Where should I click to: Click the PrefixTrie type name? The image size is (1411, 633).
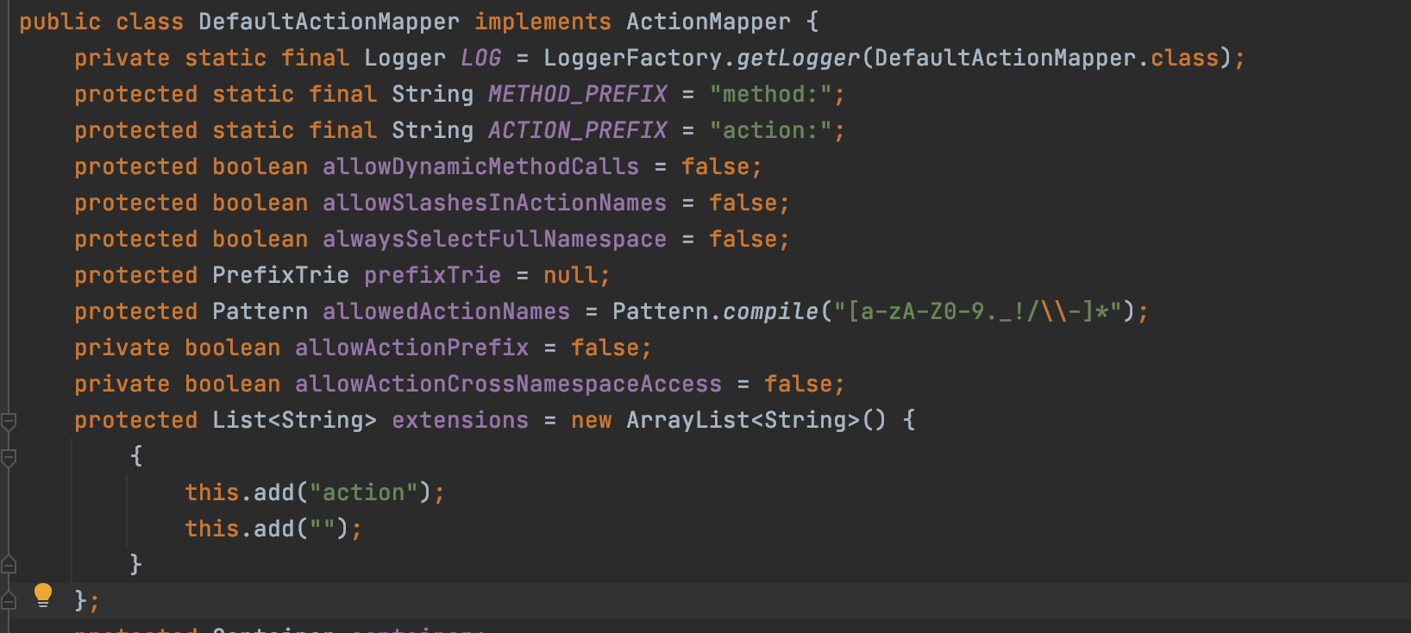pyautogui.click(x=280, y=275)
